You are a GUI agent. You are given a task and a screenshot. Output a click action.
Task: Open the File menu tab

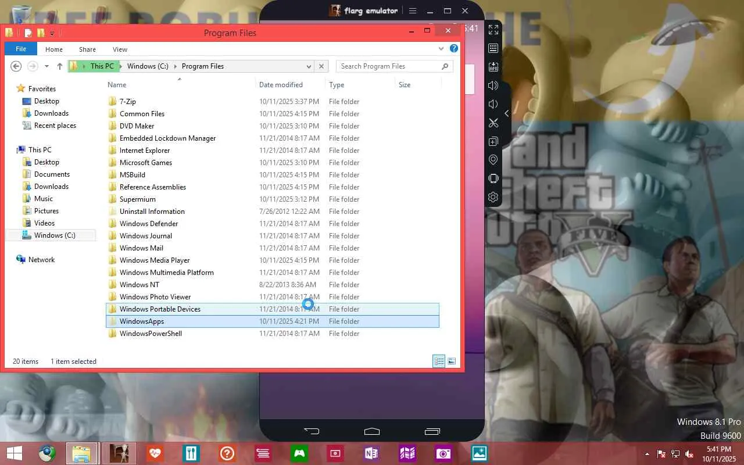21,49
